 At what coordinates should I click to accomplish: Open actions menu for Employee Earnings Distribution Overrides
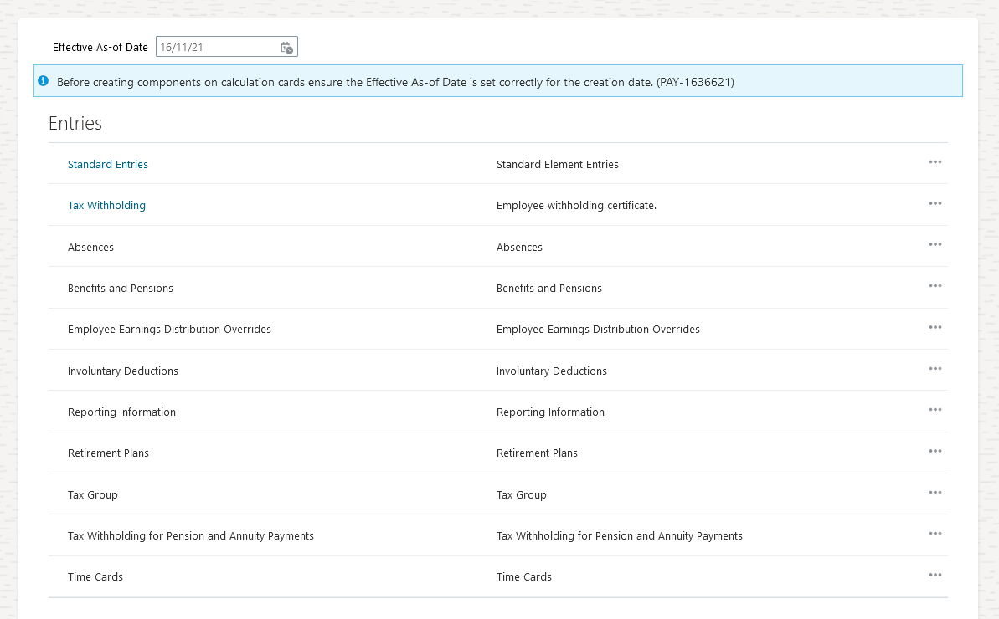point(935,327)
